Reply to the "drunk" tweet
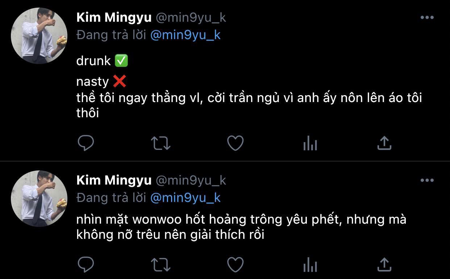Screen dimensions: 450x279 click(x=86, y=143)
